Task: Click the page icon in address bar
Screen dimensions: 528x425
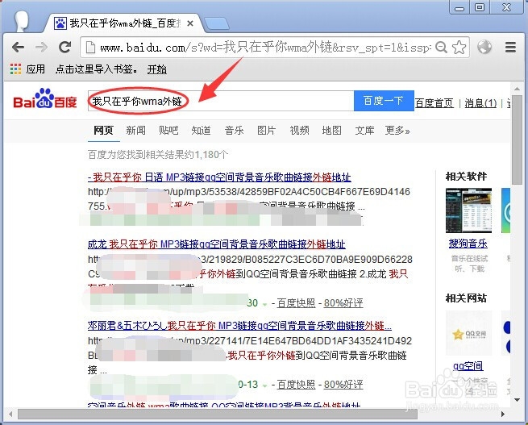Action: tap(90, 48)
